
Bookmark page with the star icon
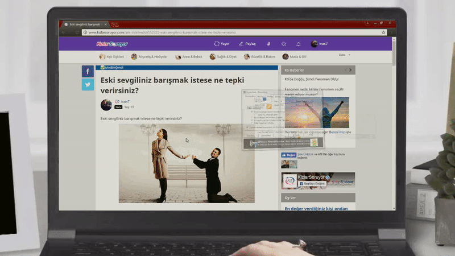point(383,32)
